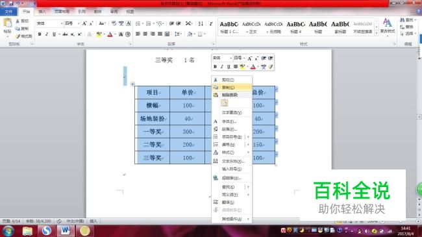Toggle Italic in the ribbon Font group
This screenshot has height=237, width=422.
click(47, 34)
